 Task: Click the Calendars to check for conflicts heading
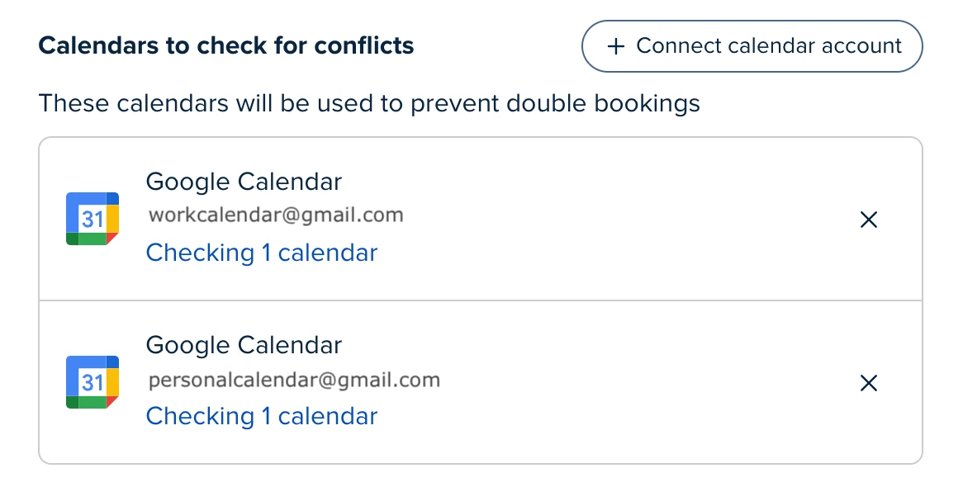pyautogui.click(x=226, y=45)
